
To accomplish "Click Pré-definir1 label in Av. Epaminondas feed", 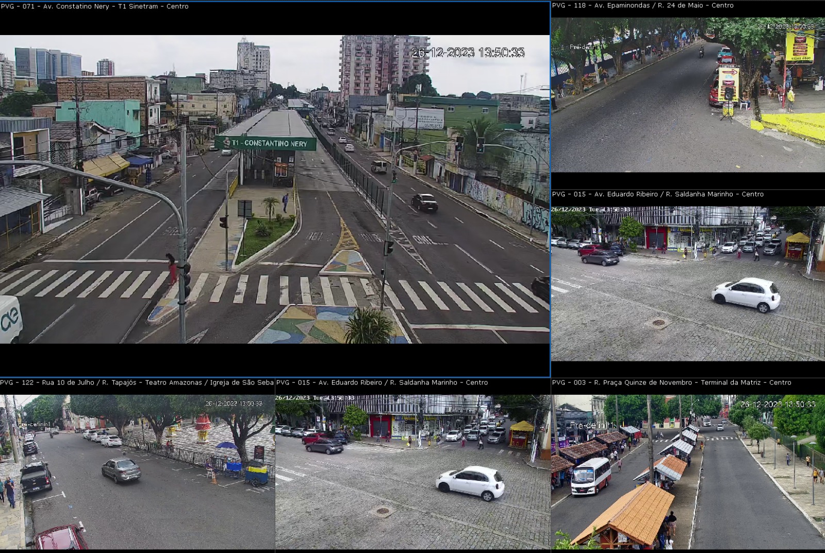I will point(584,47).
